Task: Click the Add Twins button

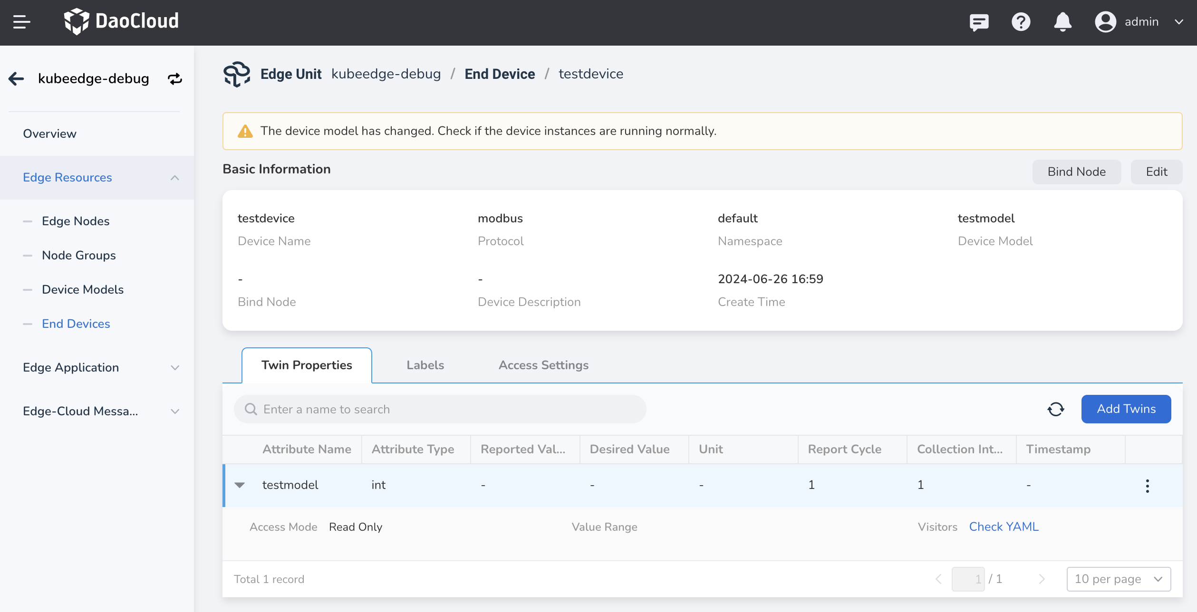Action: [x=1126, y=409]
